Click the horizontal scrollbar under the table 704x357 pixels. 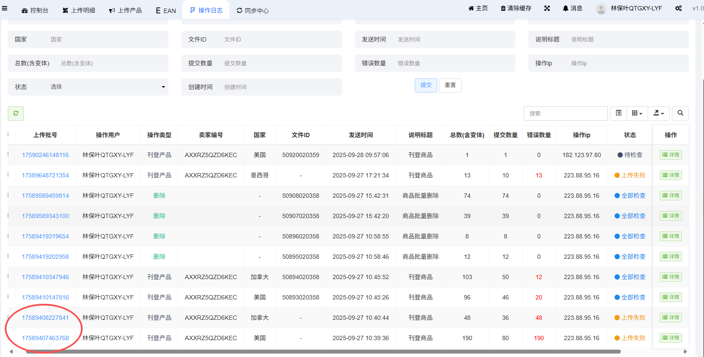click(x=323, y=352)
